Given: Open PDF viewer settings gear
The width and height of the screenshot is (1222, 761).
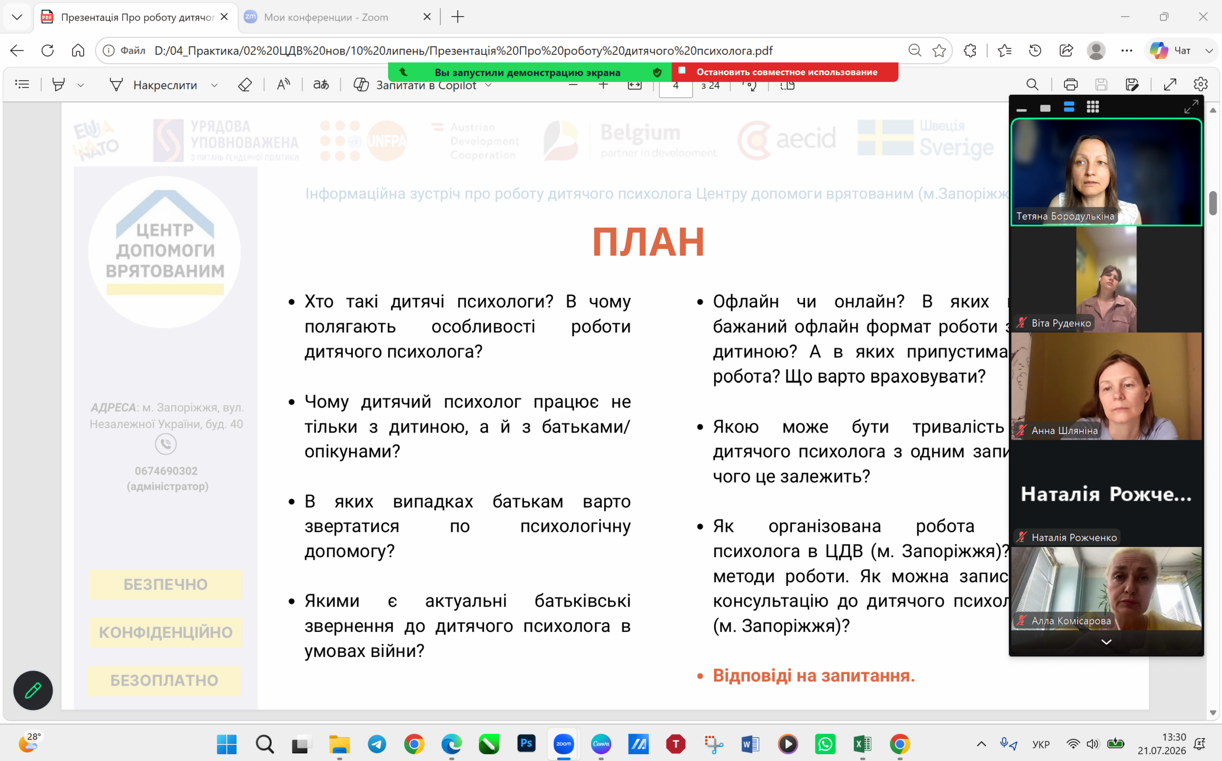Looking at the screenshot, I should 1201,85.
